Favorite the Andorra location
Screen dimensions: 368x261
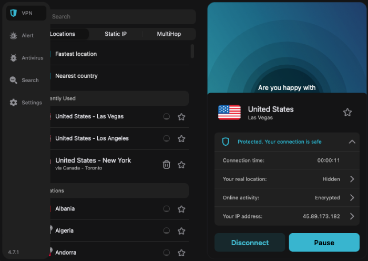[181, 253]
